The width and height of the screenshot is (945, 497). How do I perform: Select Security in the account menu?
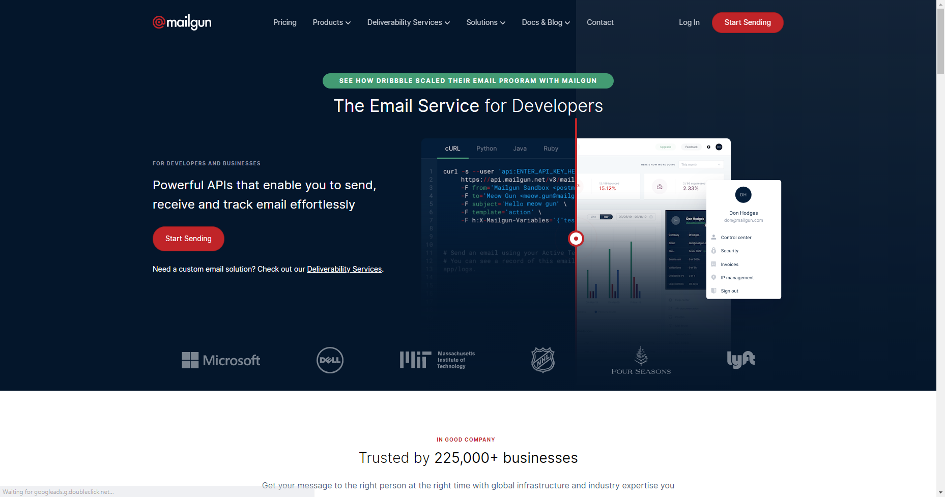click(729, 251)
